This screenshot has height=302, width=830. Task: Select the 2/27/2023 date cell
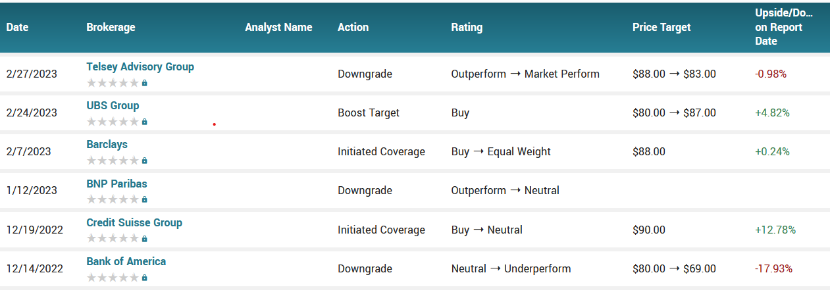click(32, 74)
